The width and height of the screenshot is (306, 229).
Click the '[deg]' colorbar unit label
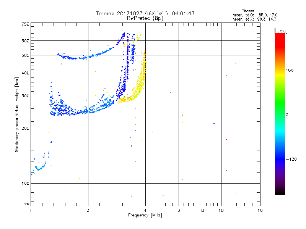[x=281, y=31]
